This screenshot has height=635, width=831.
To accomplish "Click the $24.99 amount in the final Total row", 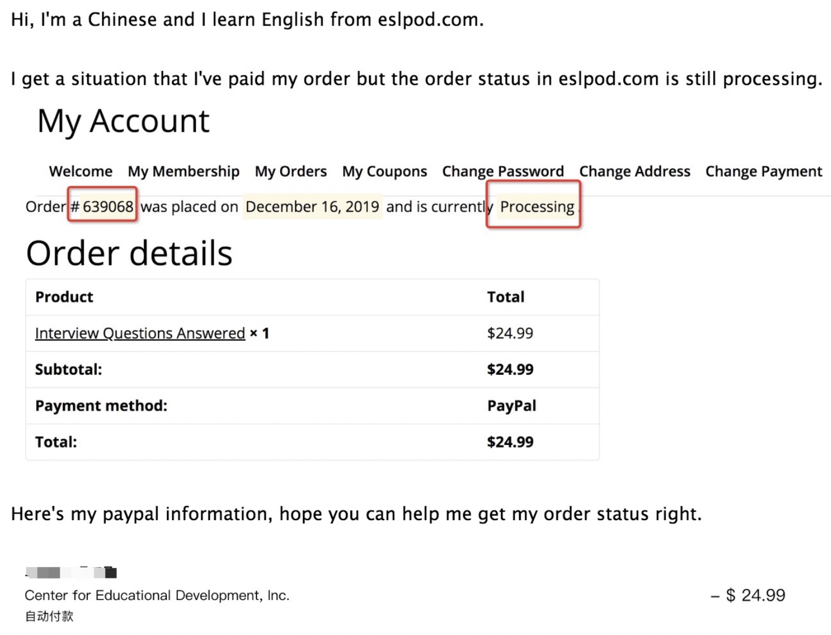I will click(510, 442).
